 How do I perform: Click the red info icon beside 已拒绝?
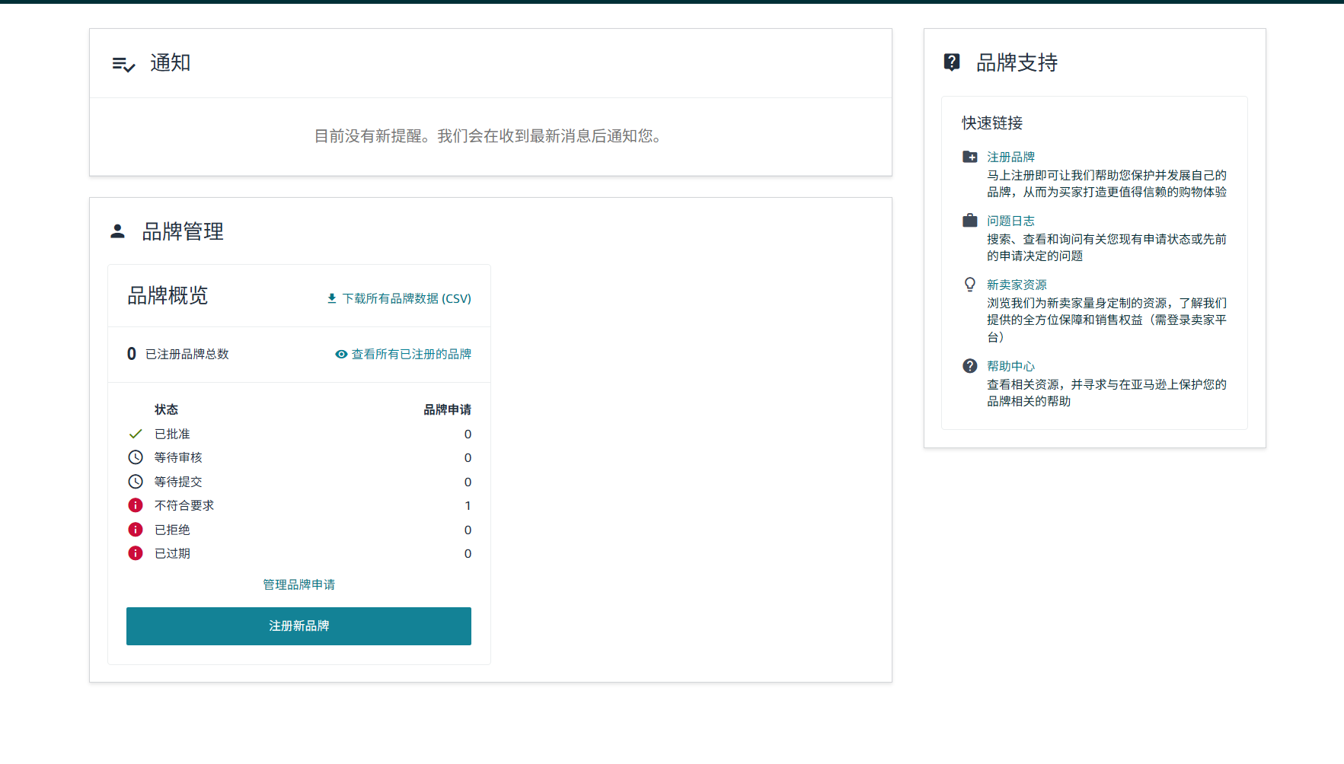pyautogui.click(x=136, y=530)
